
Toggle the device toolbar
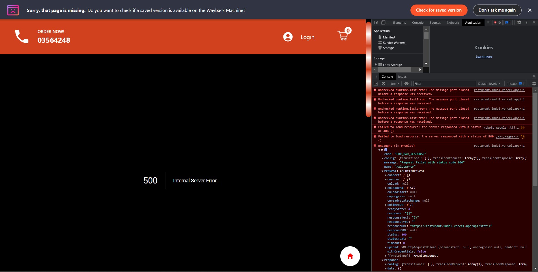383,22
